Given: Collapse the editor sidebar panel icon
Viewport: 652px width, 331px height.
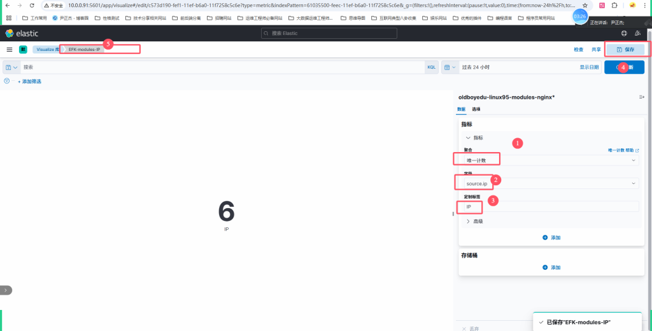Looking at the screenshot, I should click(641, 97).
